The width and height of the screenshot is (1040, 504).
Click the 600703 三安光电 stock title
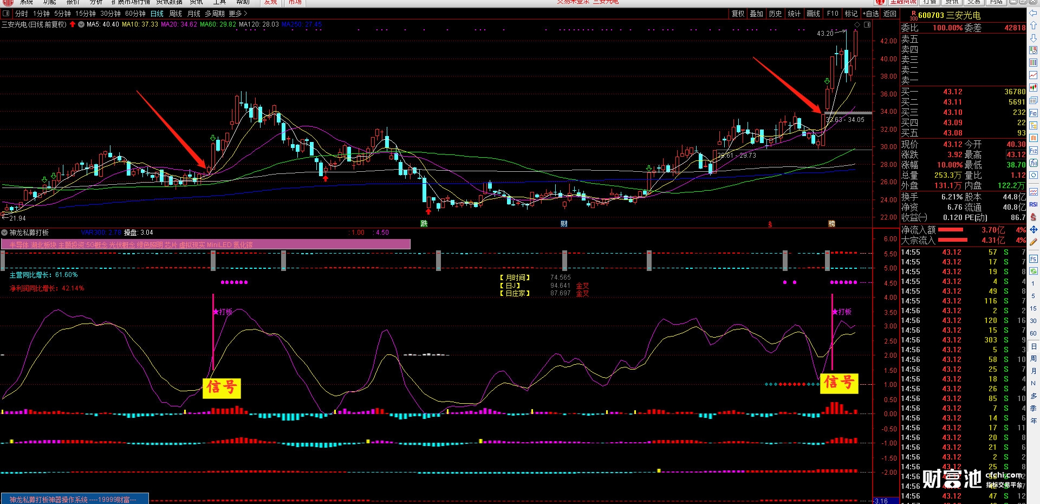[x=948, y=15]
